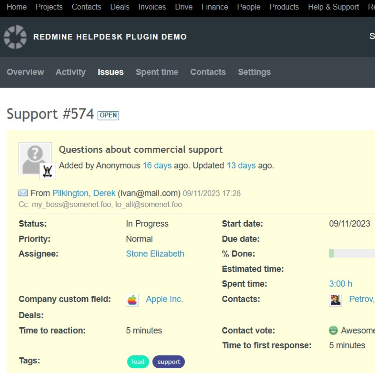Click Petrov's contact avatar thumbnail

point(335,299)
